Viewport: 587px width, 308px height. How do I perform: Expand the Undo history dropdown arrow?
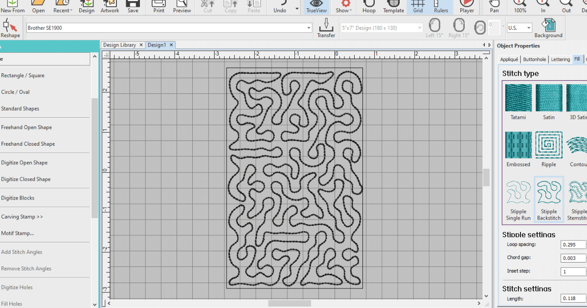coord(297,9)
